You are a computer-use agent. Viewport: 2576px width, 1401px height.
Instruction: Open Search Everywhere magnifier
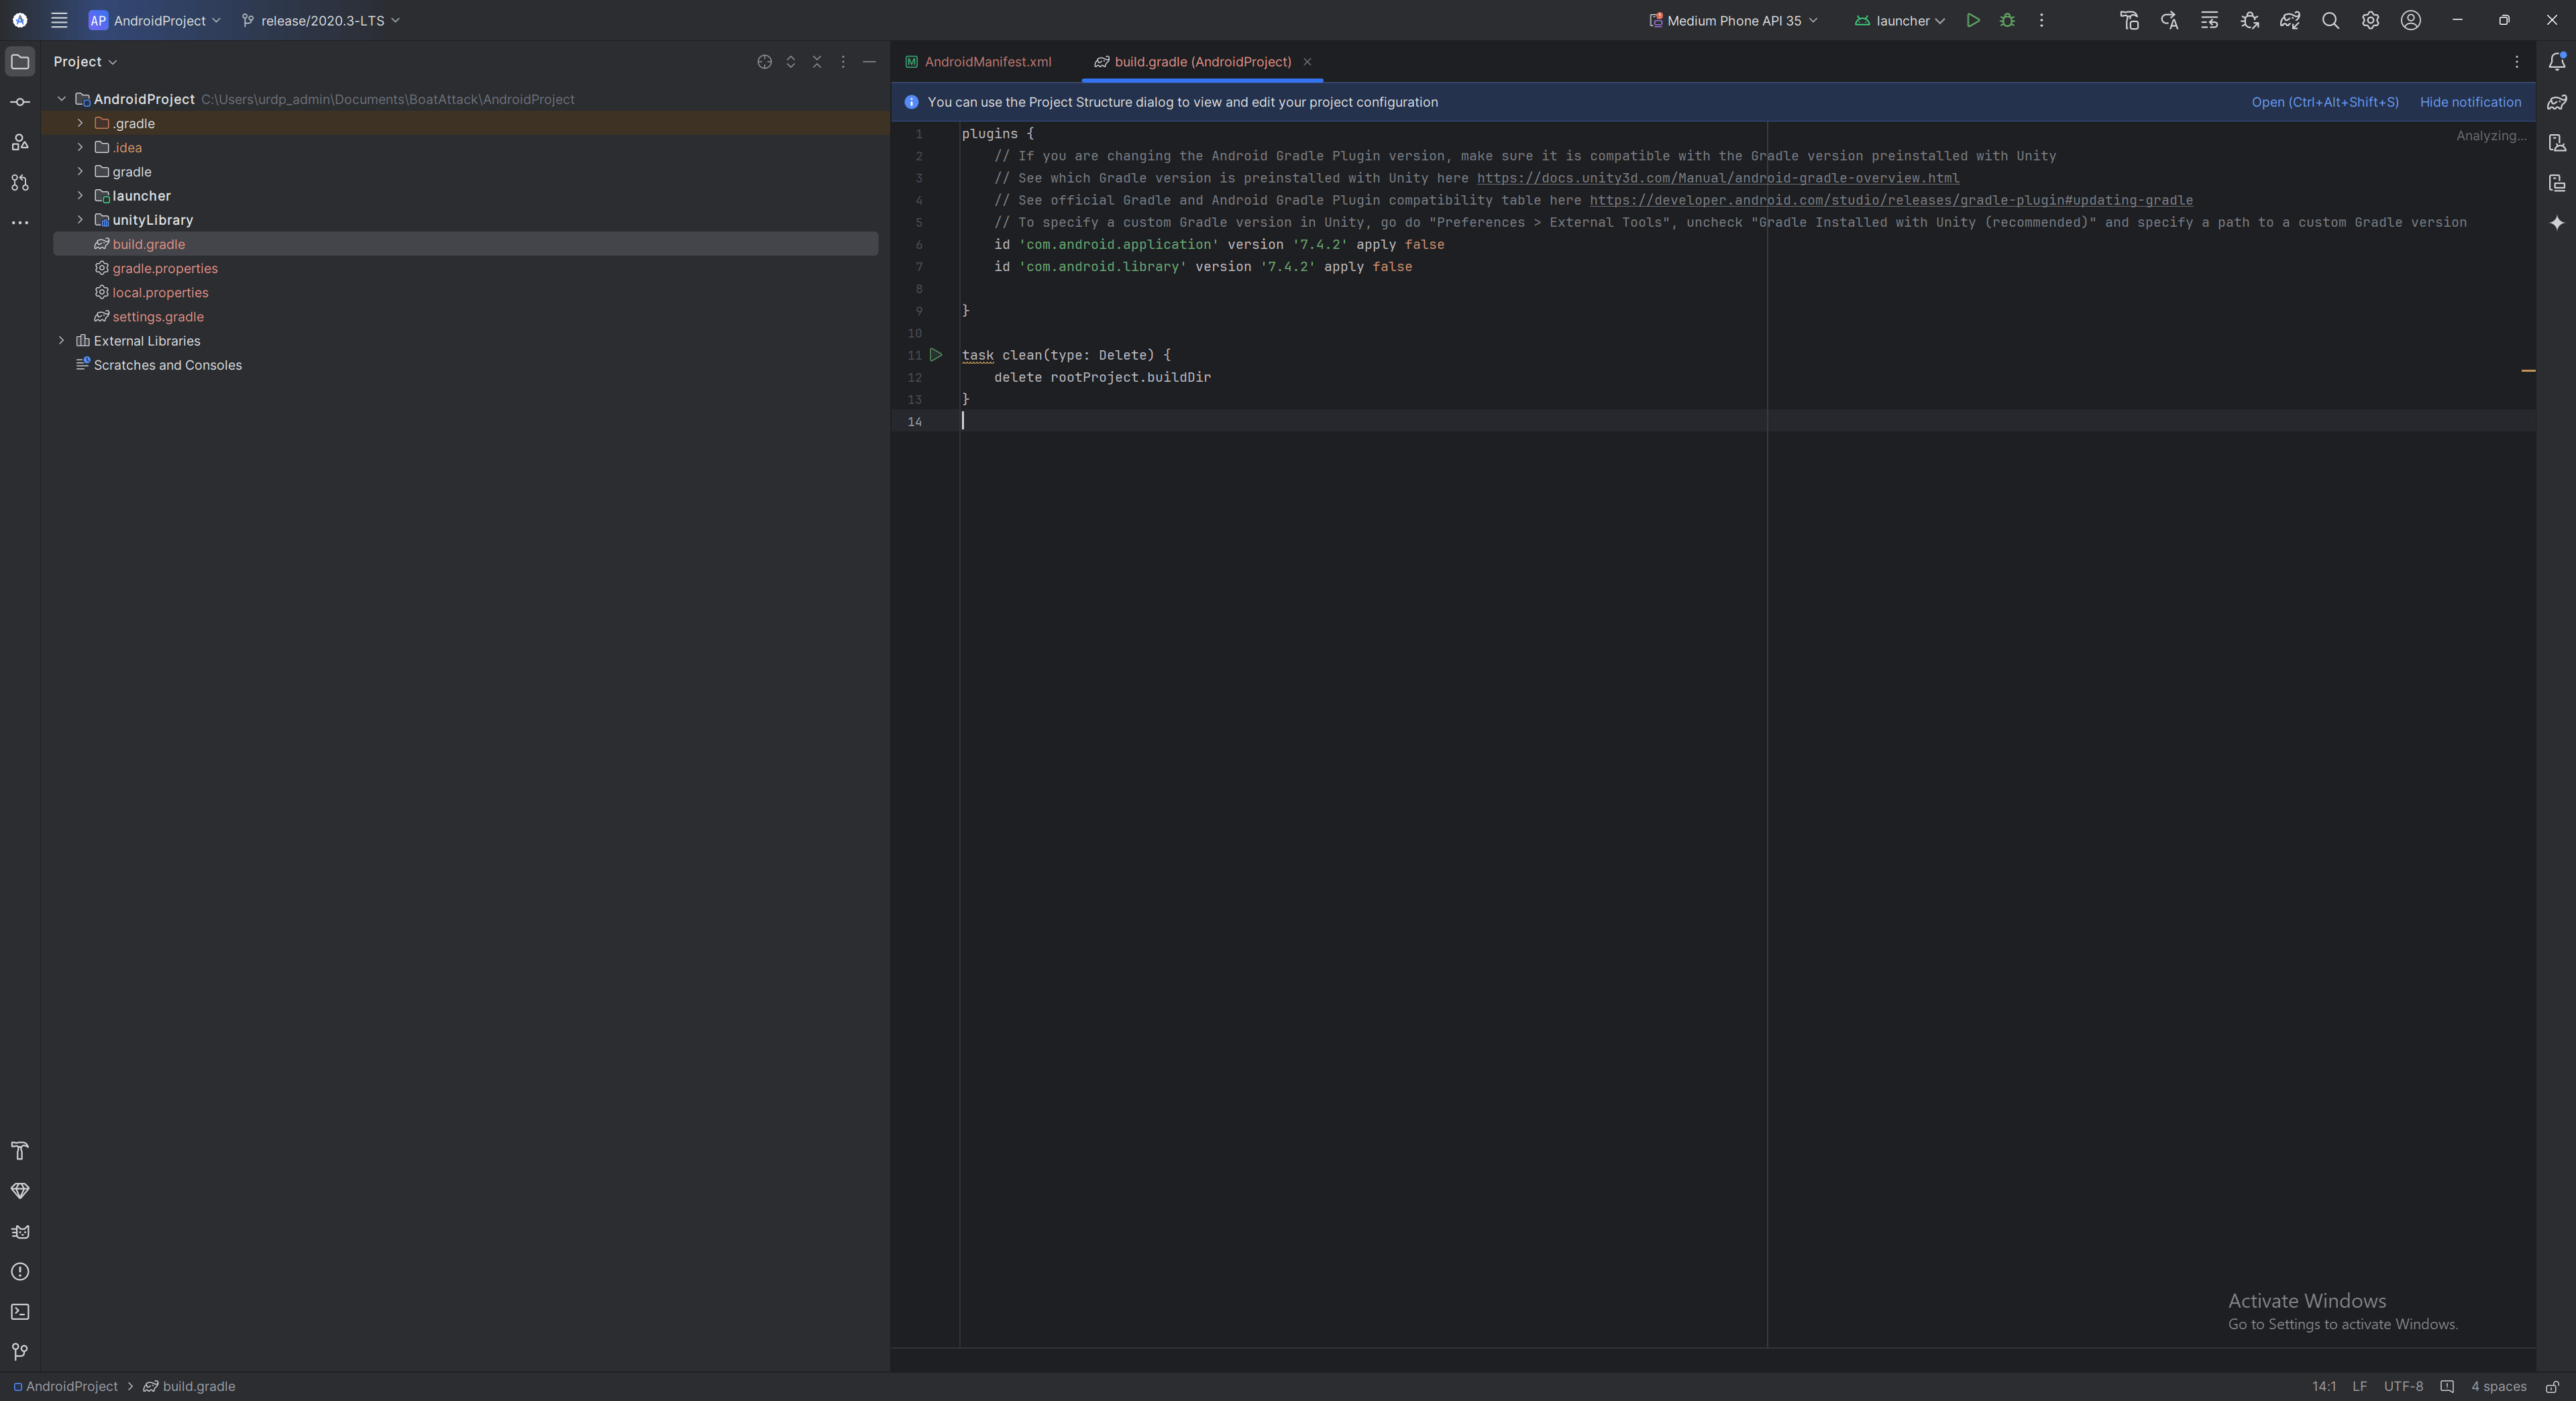[x=2330, y=20]
